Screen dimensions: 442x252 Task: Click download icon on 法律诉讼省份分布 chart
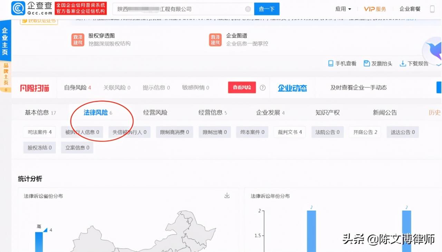click(227, 195)
